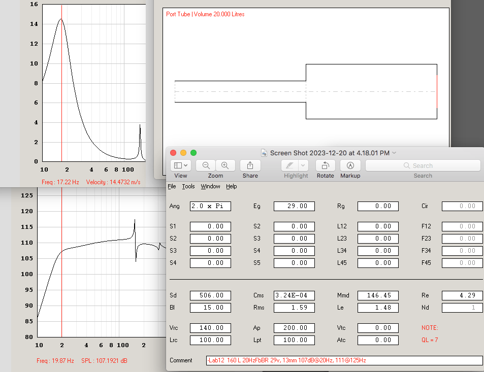Select the red frequency cursor line in the velocity chart

62,83
